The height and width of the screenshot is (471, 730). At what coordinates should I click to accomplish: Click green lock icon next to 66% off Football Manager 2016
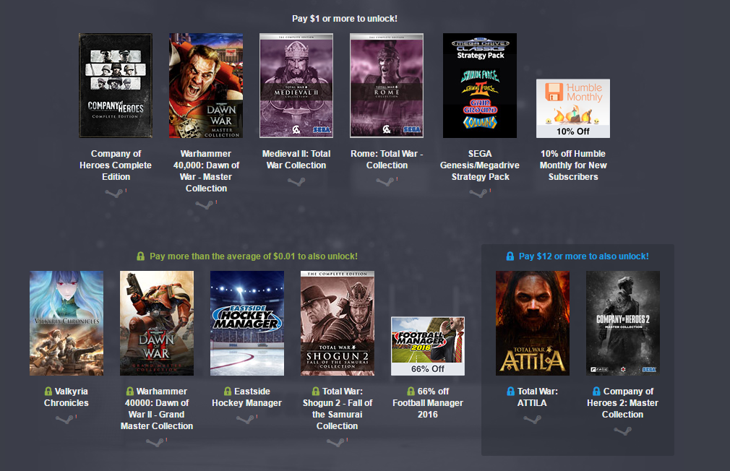click(x=411, y=392)
